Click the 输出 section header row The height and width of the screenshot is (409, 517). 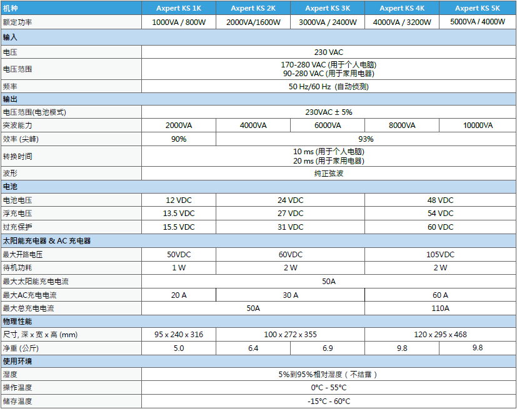(259, 99)
